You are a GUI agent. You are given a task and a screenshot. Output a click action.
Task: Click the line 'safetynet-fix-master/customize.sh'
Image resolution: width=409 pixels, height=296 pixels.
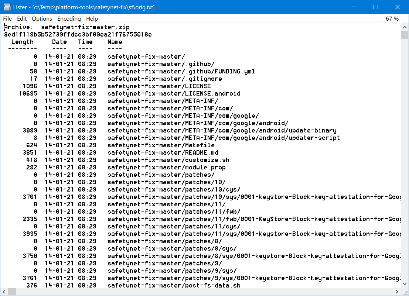click(168, 160)
